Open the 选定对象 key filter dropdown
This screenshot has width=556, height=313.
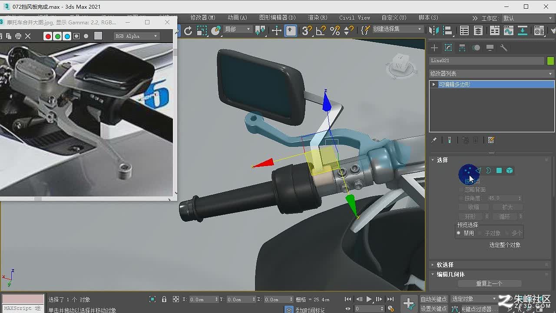point(474,299)
